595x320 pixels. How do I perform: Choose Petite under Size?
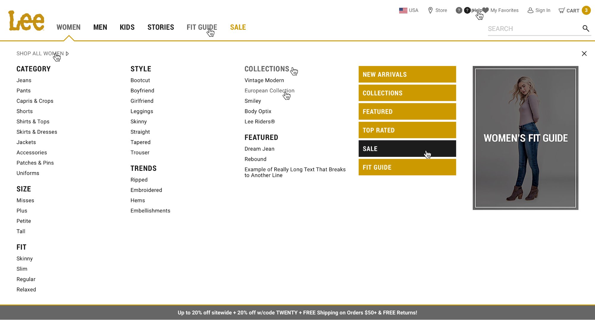24,221
